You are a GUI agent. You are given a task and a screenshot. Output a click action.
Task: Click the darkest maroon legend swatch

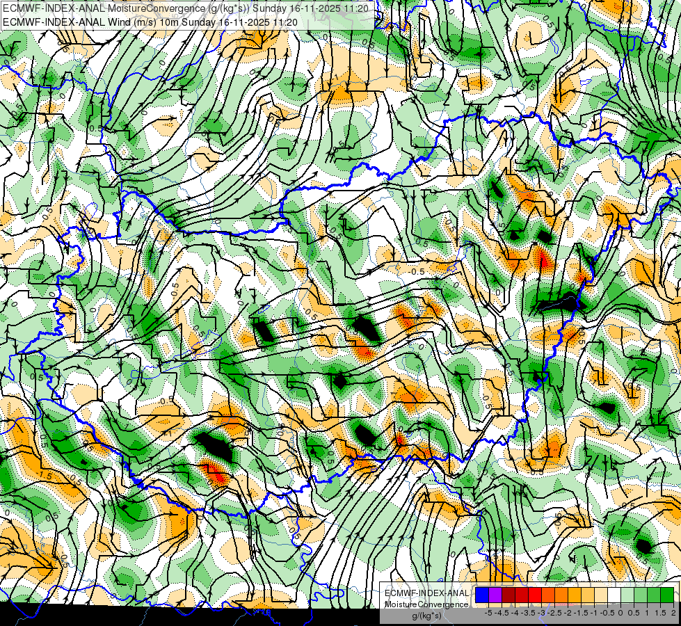click(508, 595)
